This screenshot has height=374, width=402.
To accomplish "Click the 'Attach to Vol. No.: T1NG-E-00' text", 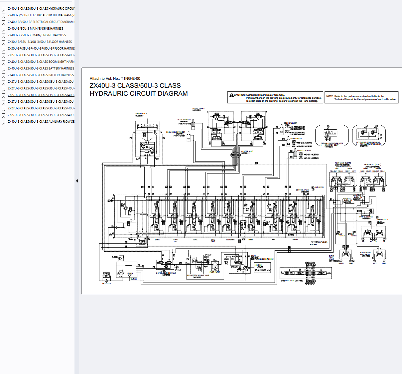I will click(115, 79).
